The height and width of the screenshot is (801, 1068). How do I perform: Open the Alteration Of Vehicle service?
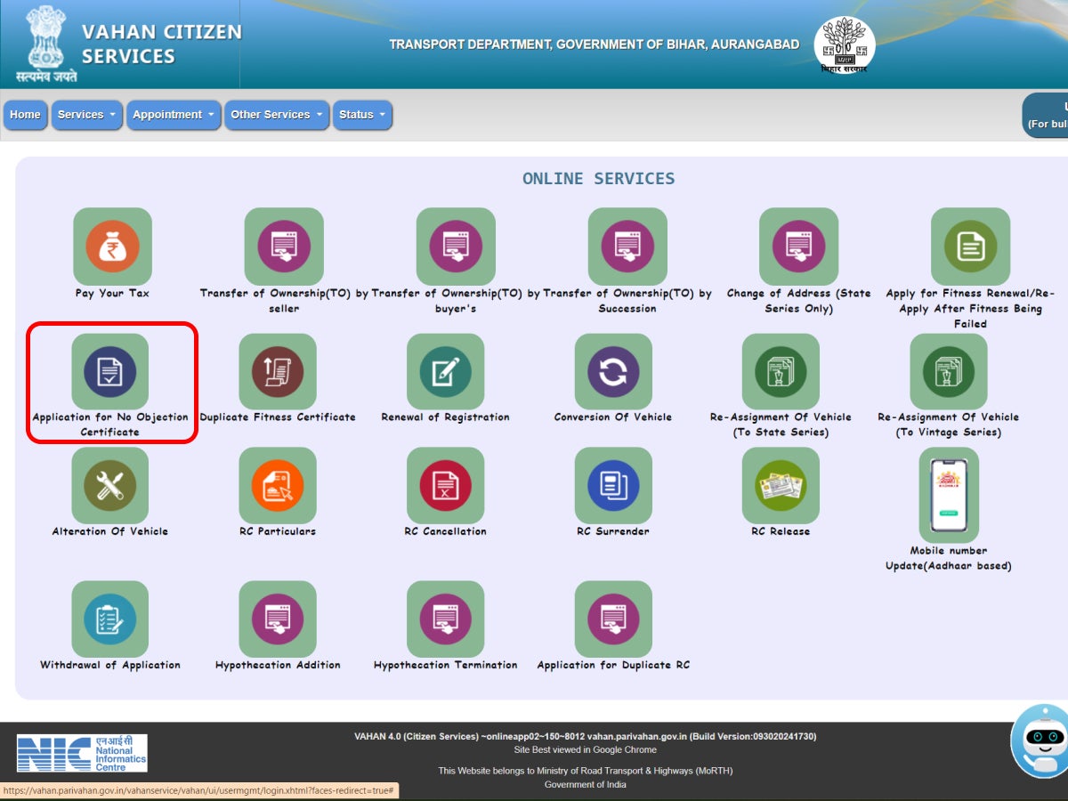click(110, 486)
